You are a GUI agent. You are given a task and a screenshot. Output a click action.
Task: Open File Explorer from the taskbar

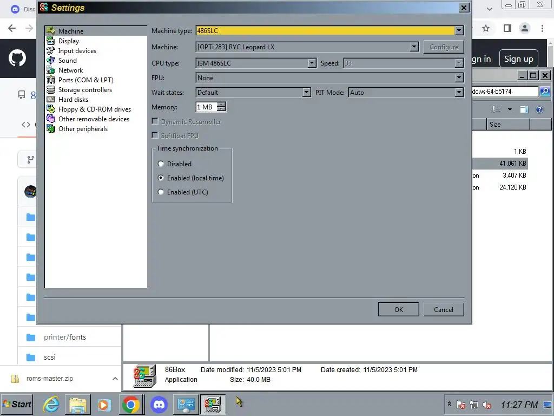pyautogui.click(x=77, y=404)
